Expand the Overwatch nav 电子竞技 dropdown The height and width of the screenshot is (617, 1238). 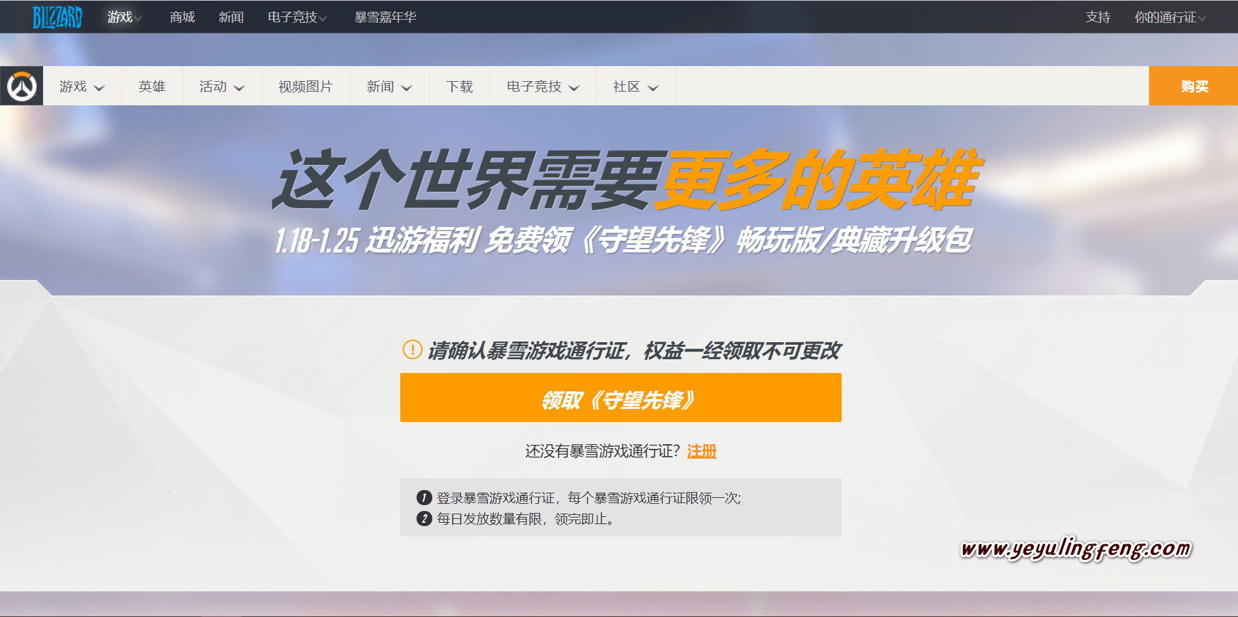(x=543, y=86)
